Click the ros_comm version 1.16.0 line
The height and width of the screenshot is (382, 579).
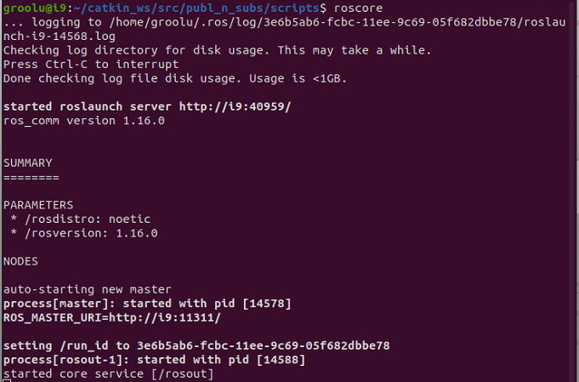(84, 121)
